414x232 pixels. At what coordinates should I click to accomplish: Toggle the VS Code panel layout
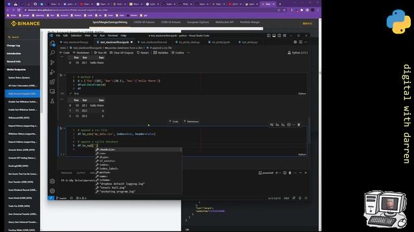click(274, 35)
